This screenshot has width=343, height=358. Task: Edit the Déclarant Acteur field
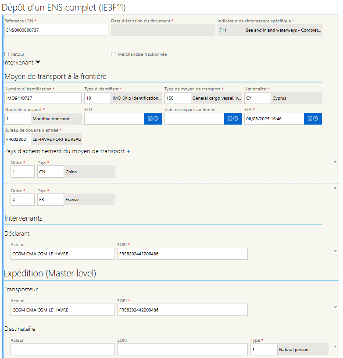[x=62, y=254]
